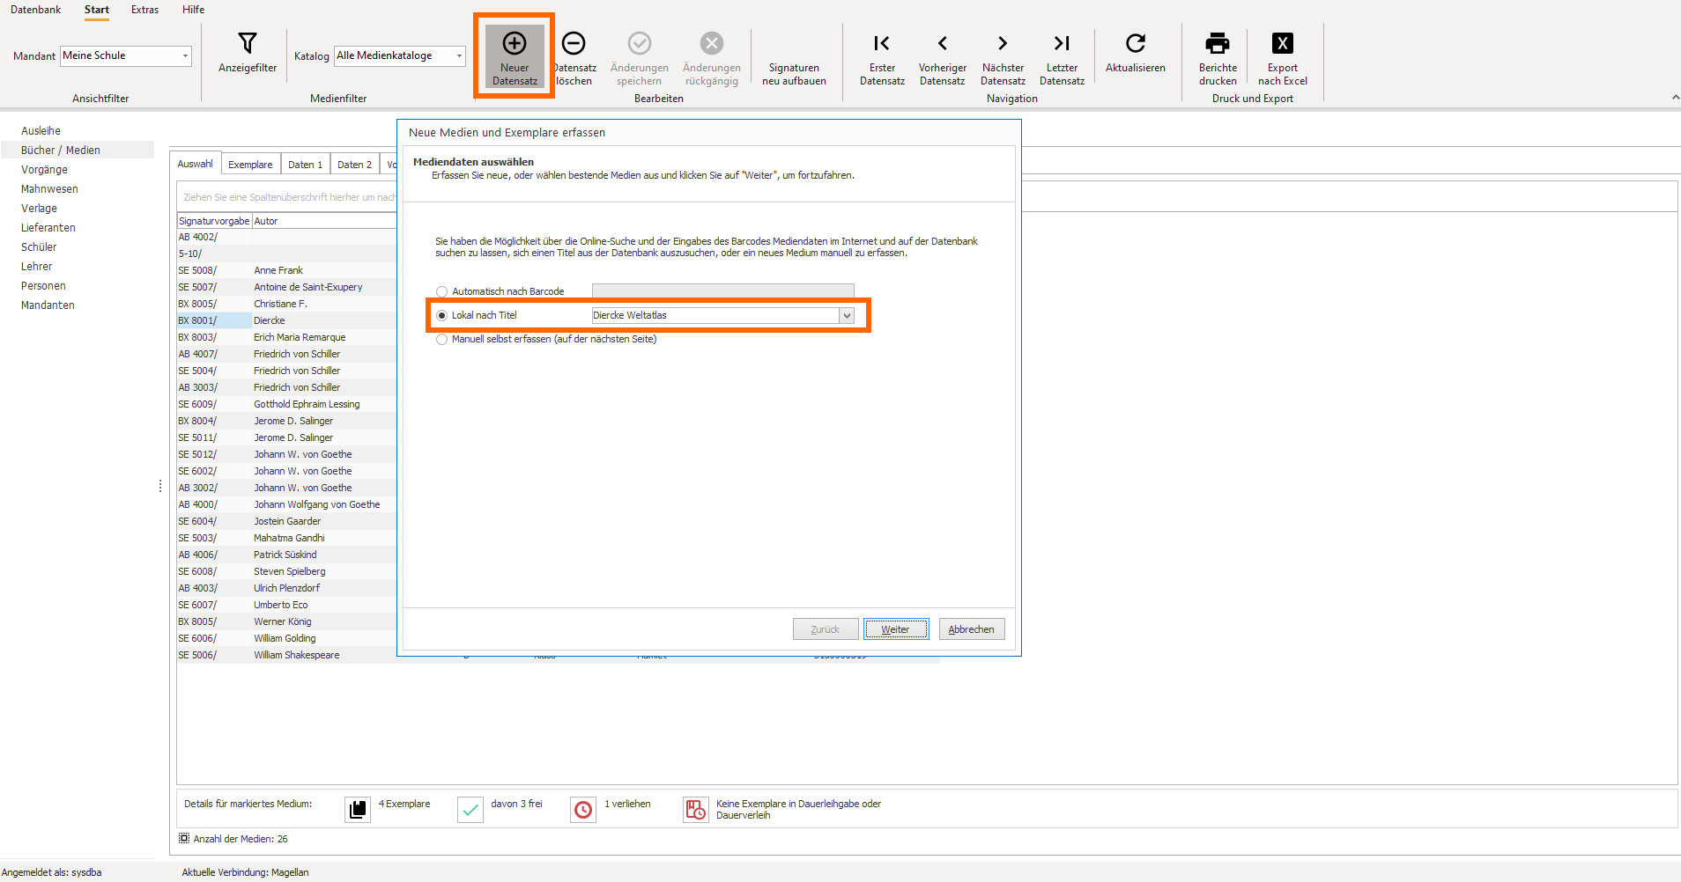Screen dimensions: 1681x882
Task: Switch to the Daten 2 tab
Action: 354,165
